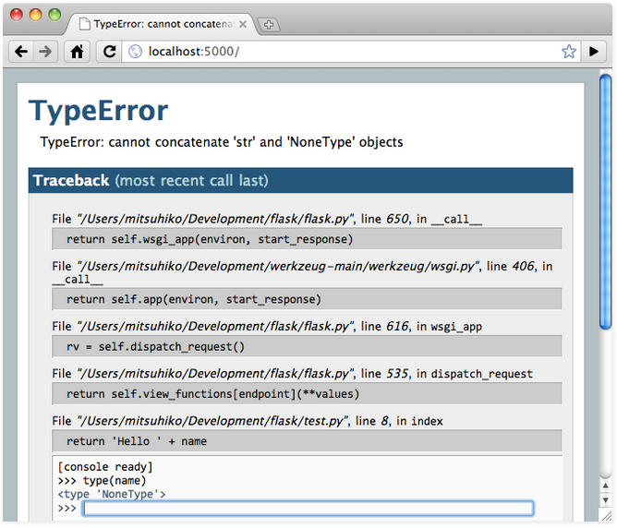The image size is (617, 528).
Task: Click the Forward navigation arrow
Action: [x=44, y=52]
